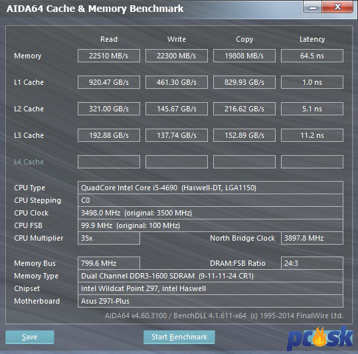The image size is (358, 354).
Task: Click the Memory Bus value 799.6 MHz
Action: coord(109,263)
